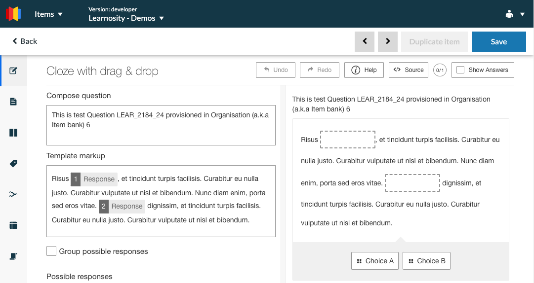Expand the Items dropdown menu
Viewport: 534px width, 283px height.
pyautogui.click(x=48, y=14)
